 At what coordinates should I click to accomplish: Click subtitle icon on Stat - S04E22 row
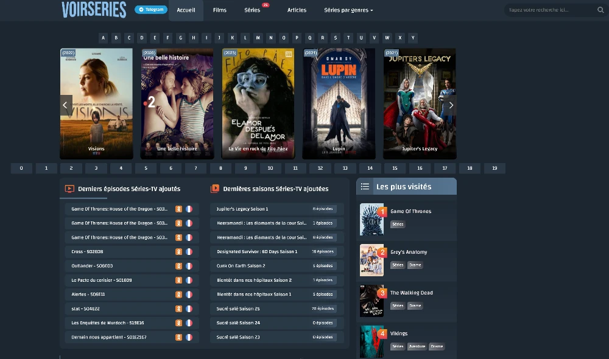(x=178, y=308)
